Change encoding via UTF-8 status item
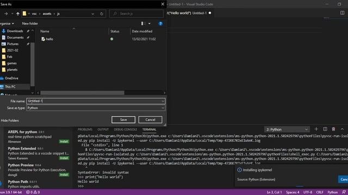Screen dimensions: 348x195 [x=308, y=192]
